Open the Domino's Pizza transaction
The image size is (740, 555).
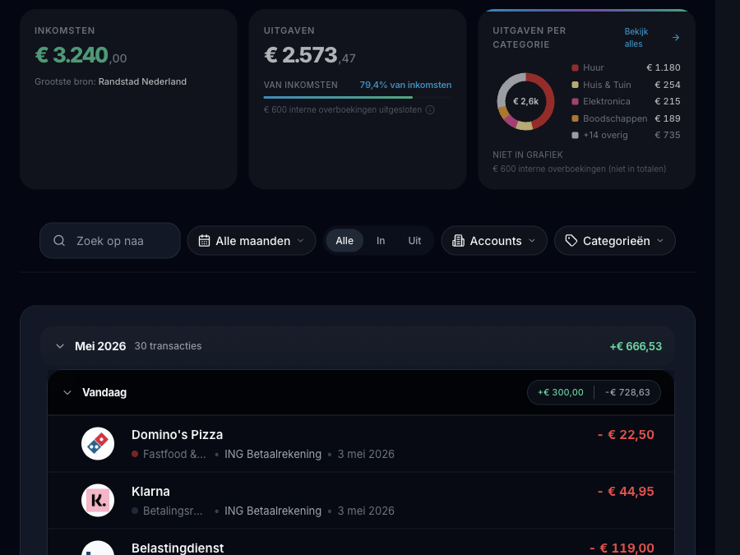361,444
